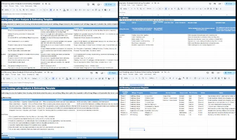This screenshot has height=140, width=237.
Task: Open fill color in Activity Library window
Action: tap(178, 9)
